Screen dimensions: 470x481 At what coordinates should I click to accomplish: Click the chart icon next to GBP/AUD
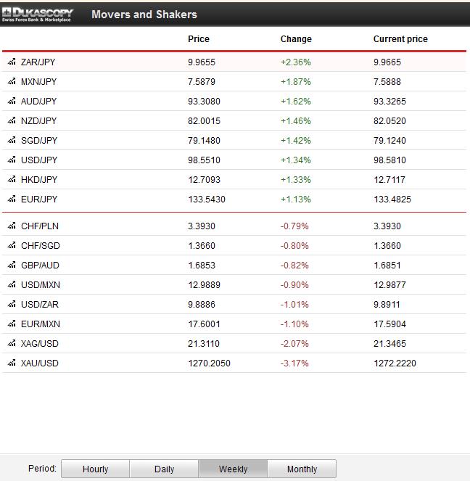coord(12,266)
